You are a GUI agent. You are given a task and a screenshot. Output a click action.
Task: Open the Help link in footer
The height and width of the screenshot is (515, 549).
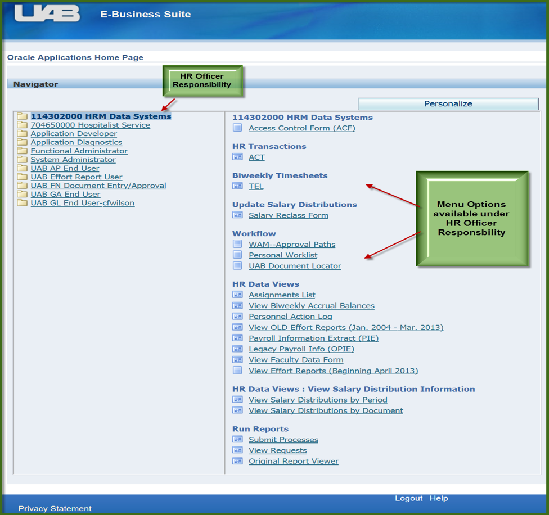coord(439,498)
